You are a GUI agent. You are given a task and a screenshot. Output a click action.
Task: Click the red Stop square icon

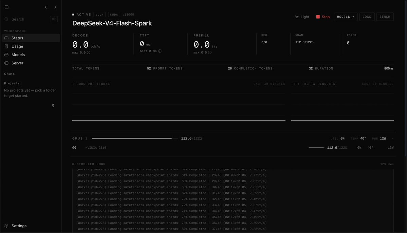coord(318,17)
